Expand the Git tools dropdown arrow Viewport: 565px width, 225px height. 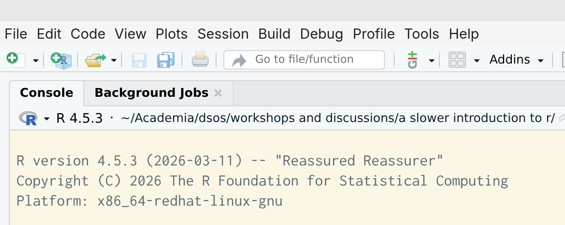pos(432,61)
